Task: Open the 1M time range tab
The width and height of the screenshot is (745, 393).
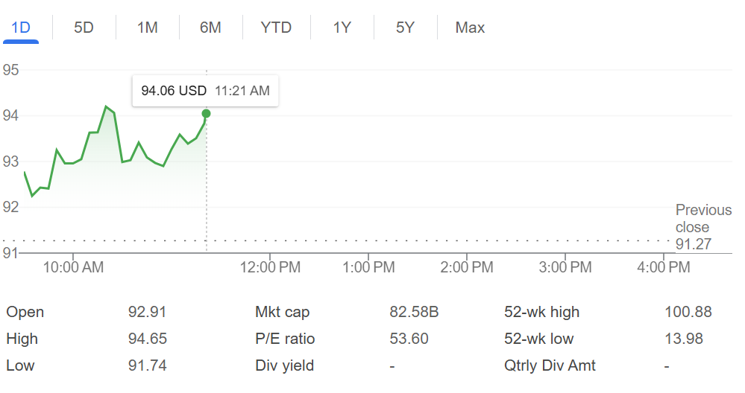Action: pos(148,28)
